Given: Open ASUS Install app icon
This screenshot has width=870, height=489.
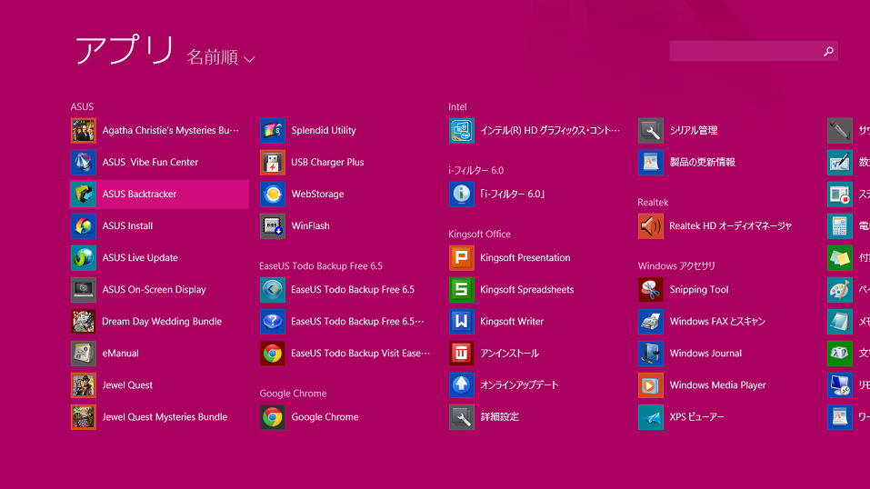Looking at the screenshot, I should point(84,226).
